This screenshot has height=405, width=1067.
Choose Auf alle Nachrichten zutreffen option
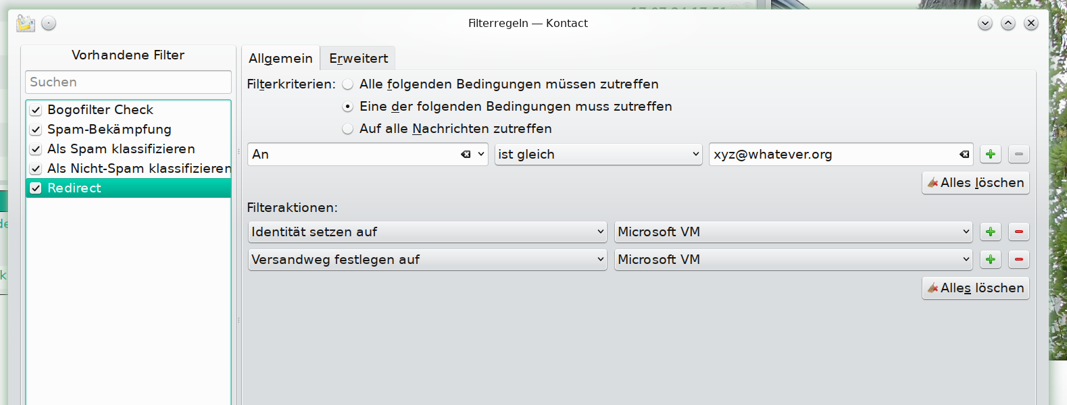[347, 129]
